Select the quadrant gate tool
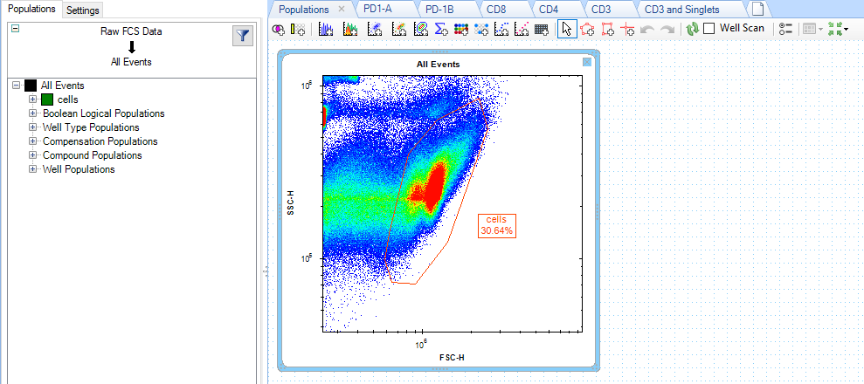864x384 pixels. (x=627, y=29)
